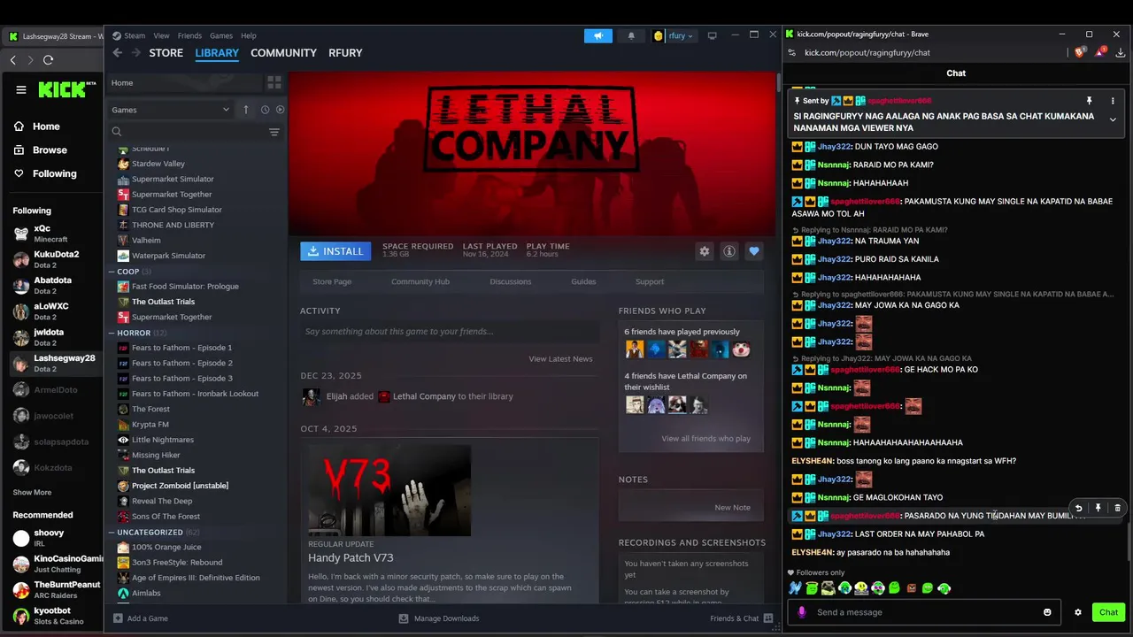Open Lethal Company game info icon
This screenshot has height=637, width=1133.
(x=729, y=251)
